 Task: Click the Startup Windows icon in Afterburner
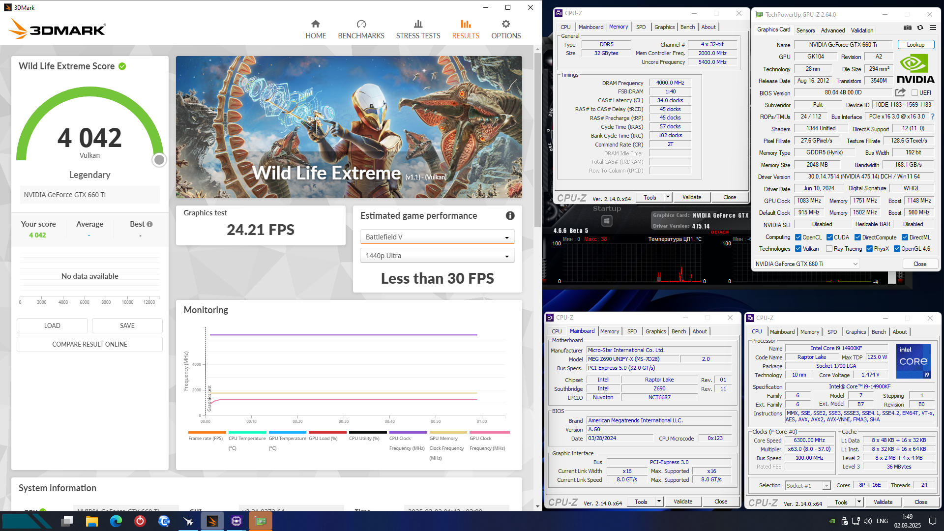[x=607, y=221]
